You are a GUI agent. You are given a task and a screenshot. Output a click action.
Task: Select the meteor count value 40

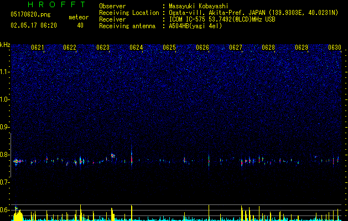coord(80,25)
